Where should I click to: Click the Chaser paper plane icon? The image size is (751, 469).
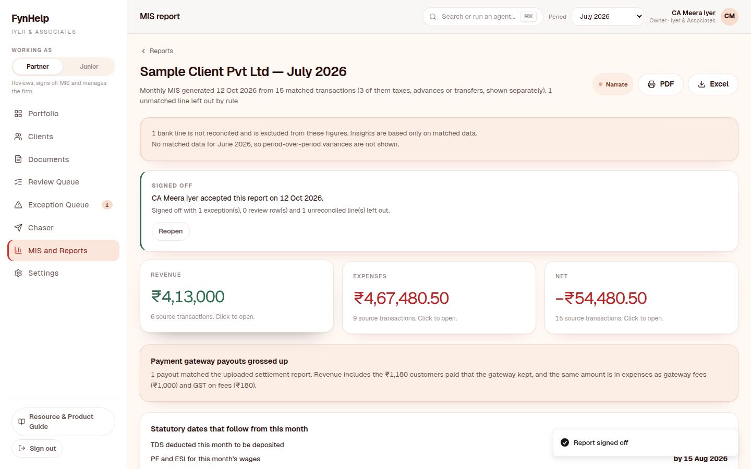(x=18, y=228)
